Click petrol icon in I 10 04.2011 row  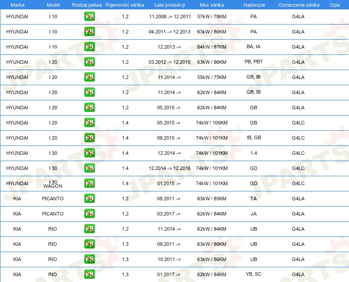[89, 32]
